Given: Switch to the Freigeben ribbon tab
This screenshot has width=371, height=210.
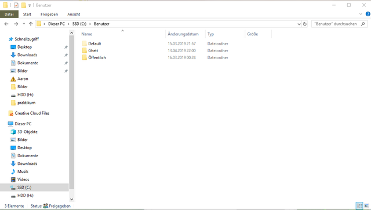Looking at the screenshot, I should point(49,14).
